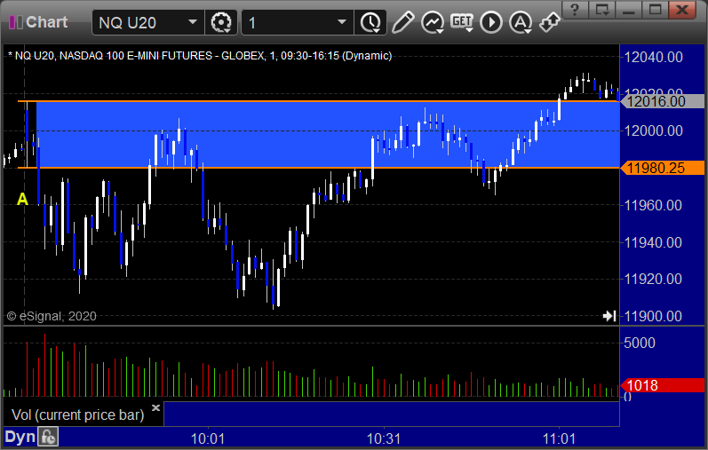Select the upper orange line at 12016

[x=318, y=101]
